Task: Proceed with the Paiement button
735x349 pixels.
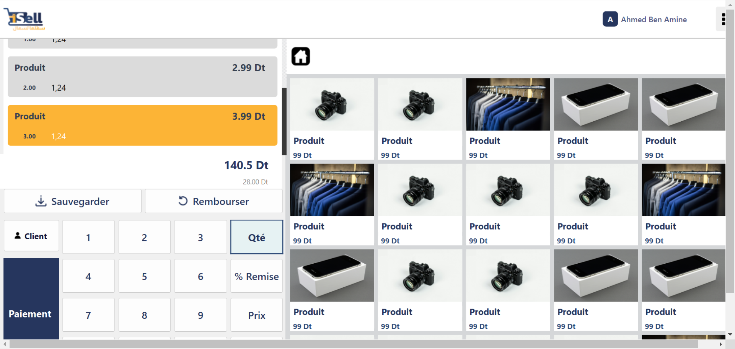Action: click(31, 299)
